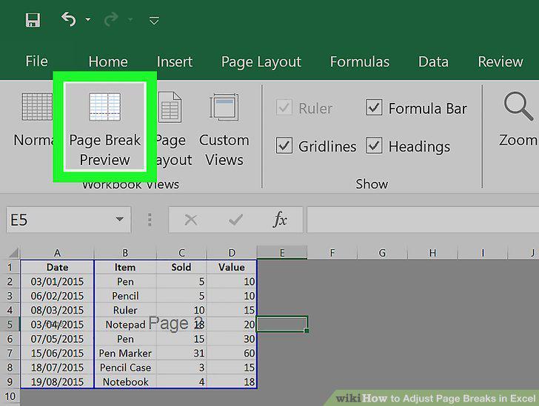Go to the Formulas tab
Image resolution: width=539 pixels, height=406 pixels.
coord(360,62)
